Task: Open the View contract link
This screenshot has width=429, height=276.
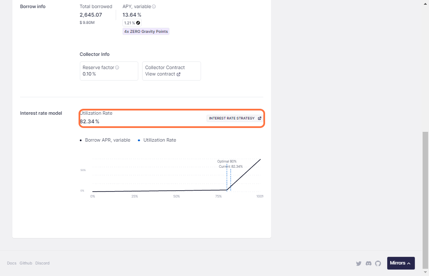Action: (160, 74)
